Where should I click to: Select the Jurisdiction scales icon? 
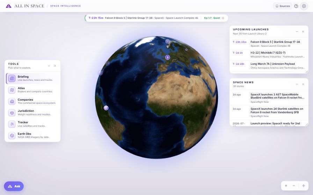pyautogui.click(x=12, y=112)
